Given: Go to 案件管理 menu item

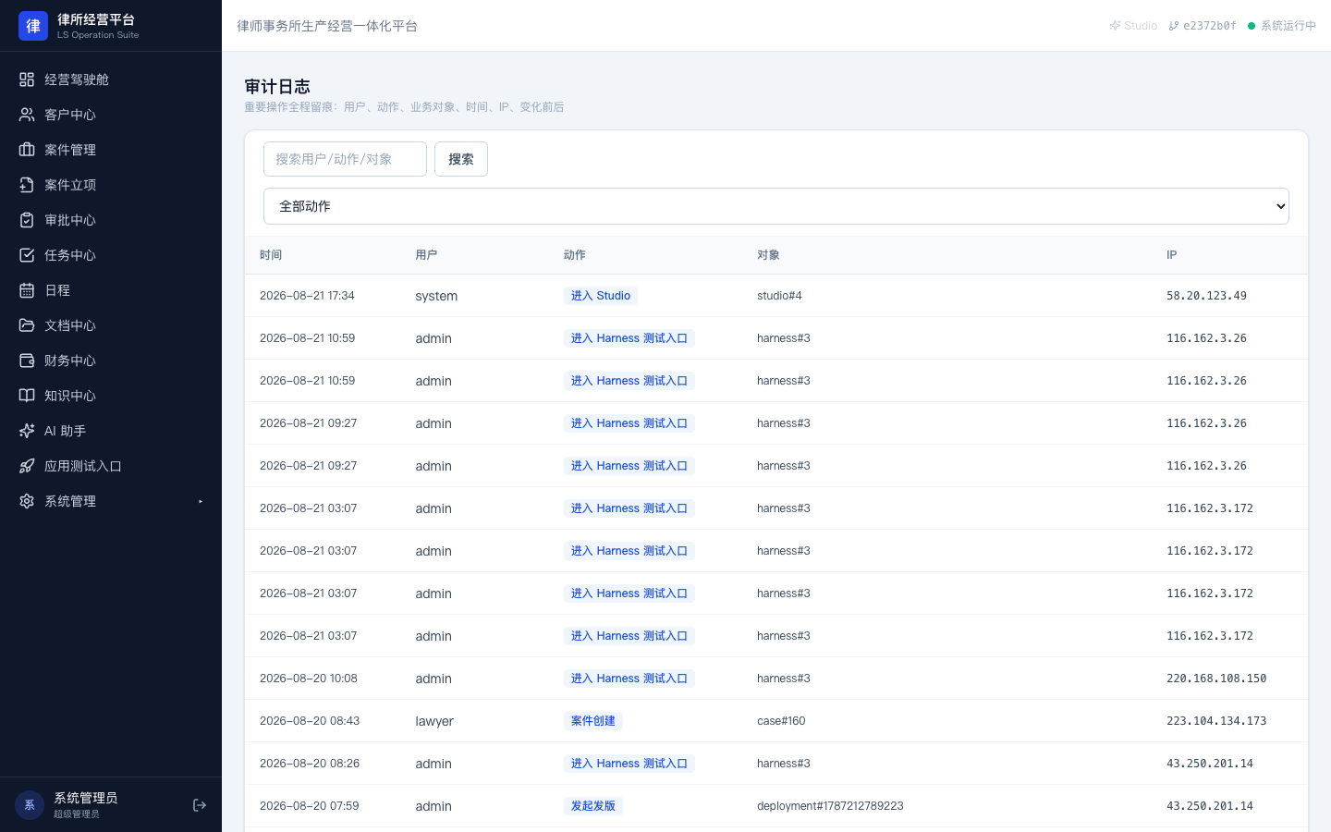Looking at the screenshot, I should pyautogui.click(x=111, y=150).
